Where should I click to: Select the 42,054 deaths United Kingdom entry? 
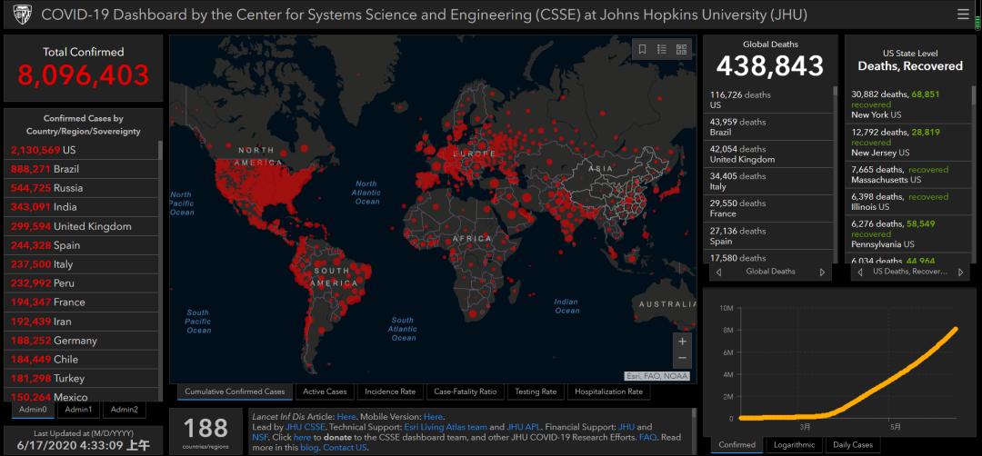(769, 154)
